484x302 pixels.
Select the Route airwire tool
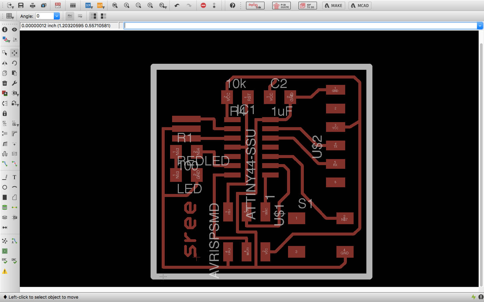[x=5, y=164]
